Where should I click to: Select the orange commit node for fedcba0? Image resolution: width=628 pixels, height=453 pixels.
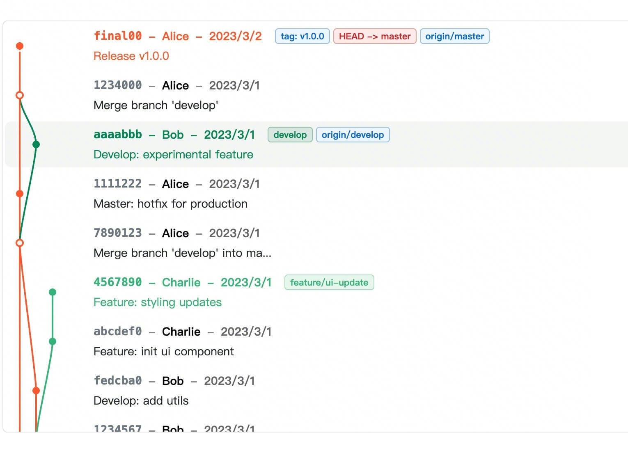pyautogui.click(x=36, y=390)
